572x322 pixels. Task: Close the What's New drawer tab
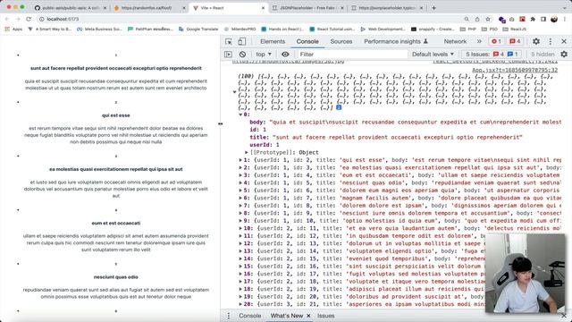tap(308, 316)
